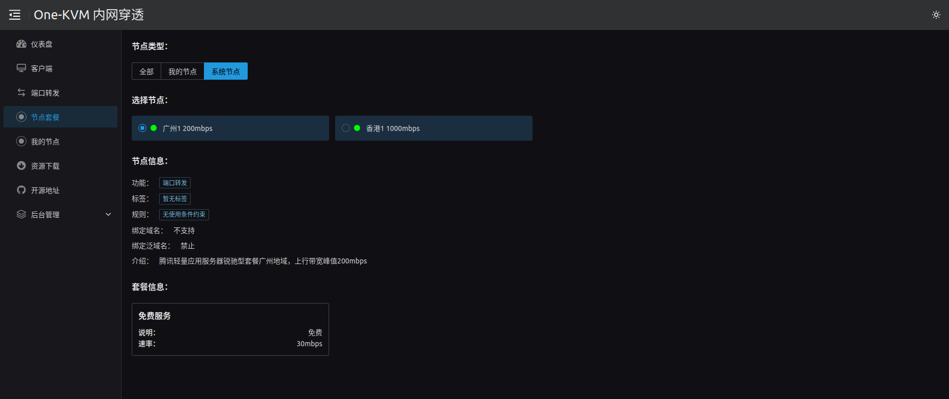Toggle light theme with the sun icon
Viewport: 949px width, 399px height.
(936, 15)
